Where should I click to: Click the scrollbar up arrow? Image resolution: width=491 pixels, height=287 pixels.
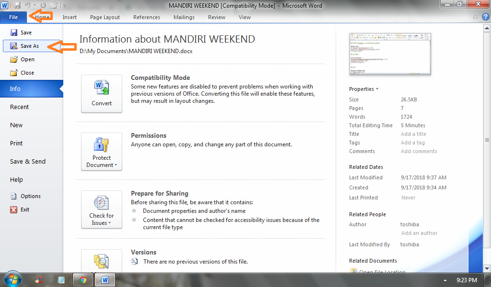pos(487,28)
